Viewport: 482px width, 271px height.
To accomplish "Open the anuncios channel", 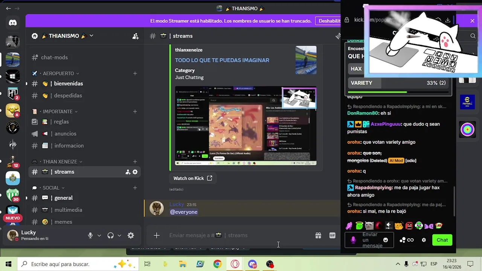I will pos(85,134).
